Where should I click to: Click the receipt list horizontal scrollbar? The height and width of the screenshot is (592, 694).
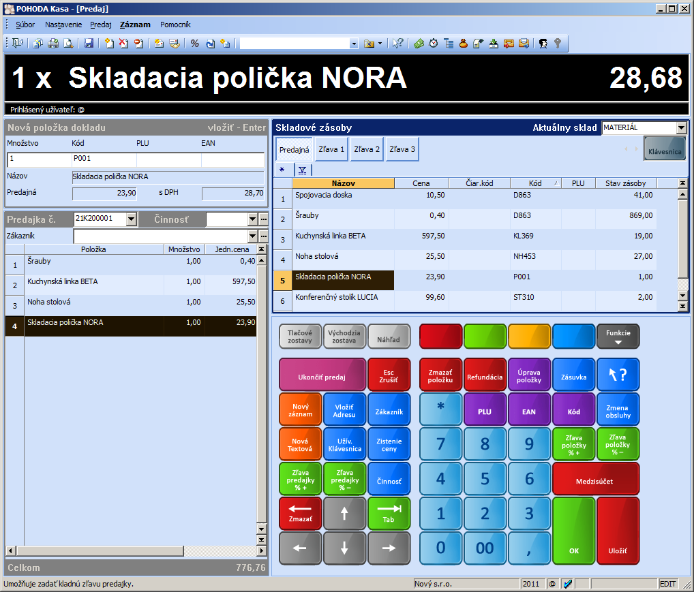point(136,551)
